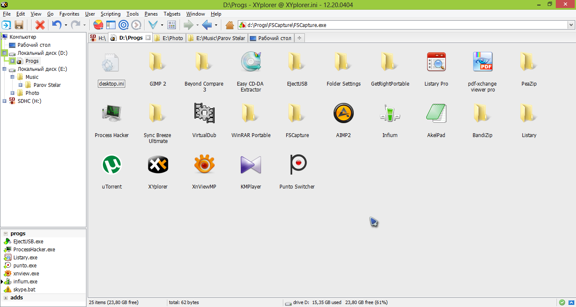The height and width of the screenshot is (307, 576).
Task: Open dropdown next to undo arrow
Action: [66, 25]
